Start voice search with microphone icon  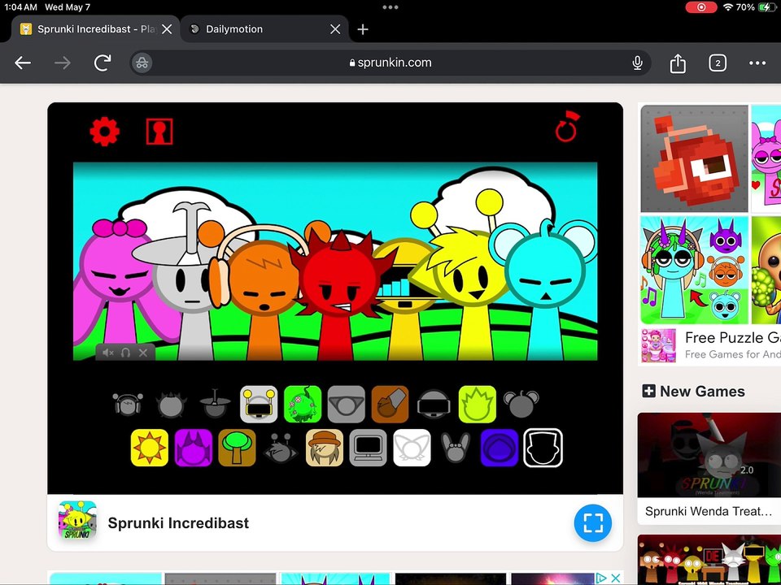click(x=637, y=63)
